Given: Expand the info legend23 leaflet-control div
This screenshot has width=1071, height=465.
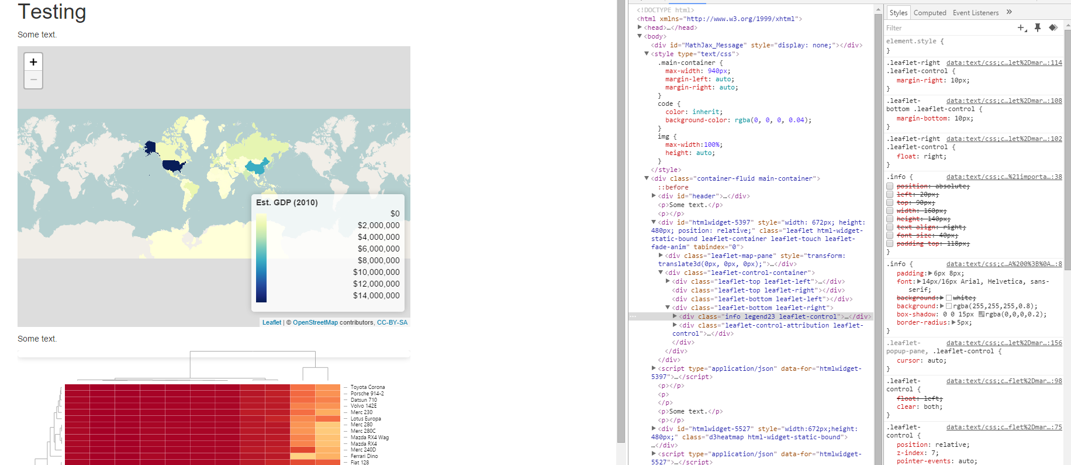Looking at the screenshot, I should pos(675,316).
